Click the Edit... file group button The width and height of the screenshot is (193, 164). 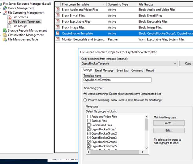click(x=169, y=131)
